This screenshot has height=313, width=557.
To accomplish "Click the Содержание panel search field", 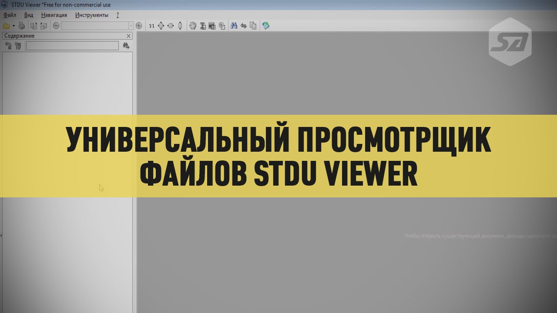I will click(x=72, y=46).
